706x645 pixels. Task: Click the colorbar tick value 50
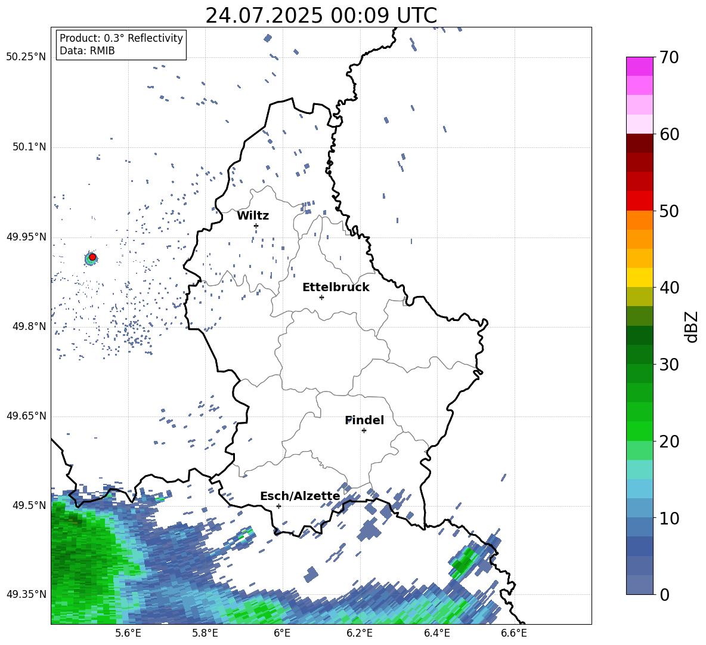[x=669, y=211]
